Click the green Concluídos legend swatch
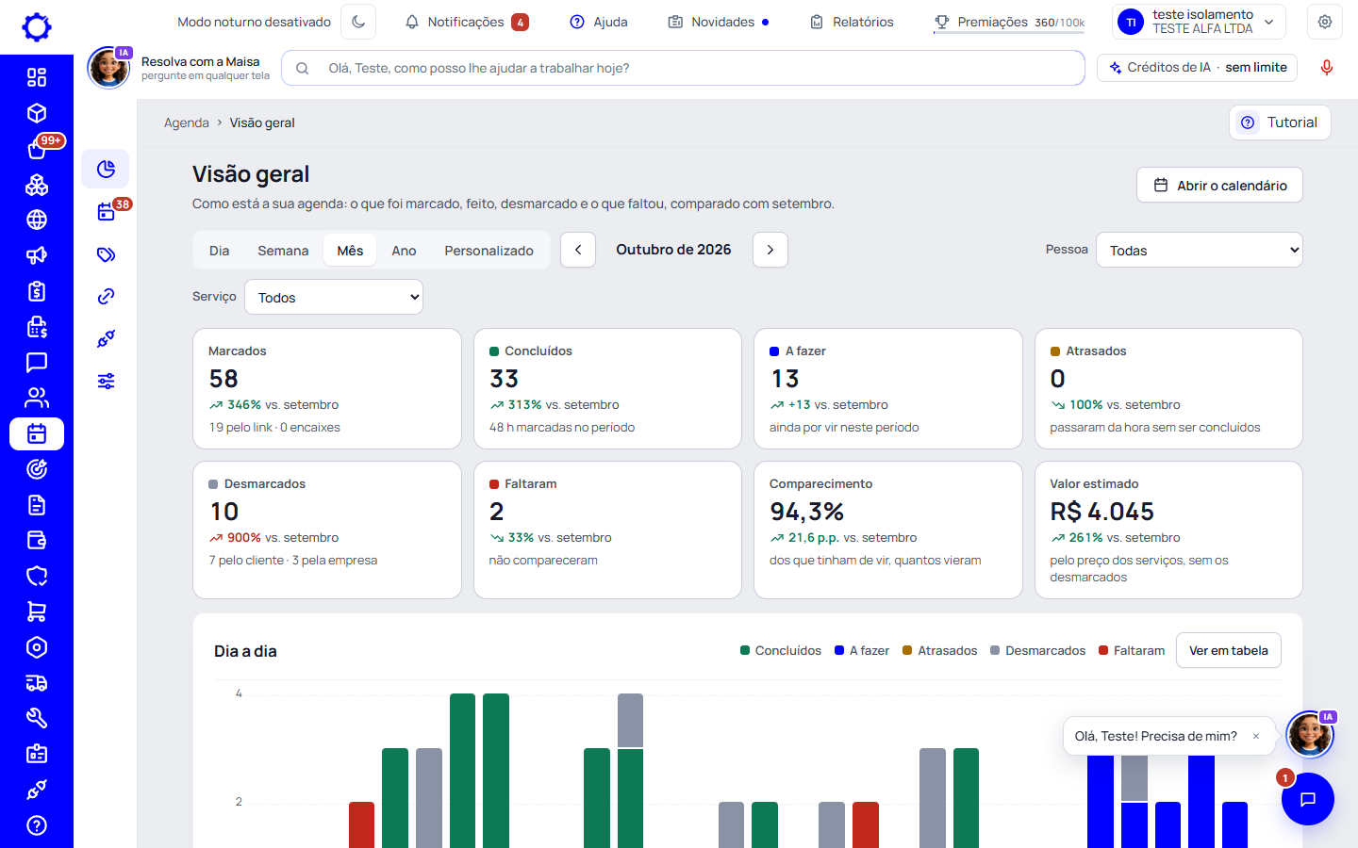Screen dimensions: 1358x848 745,650
